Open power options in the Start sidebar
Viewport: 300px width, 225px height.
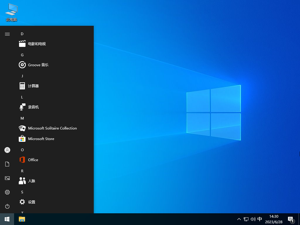7,206
